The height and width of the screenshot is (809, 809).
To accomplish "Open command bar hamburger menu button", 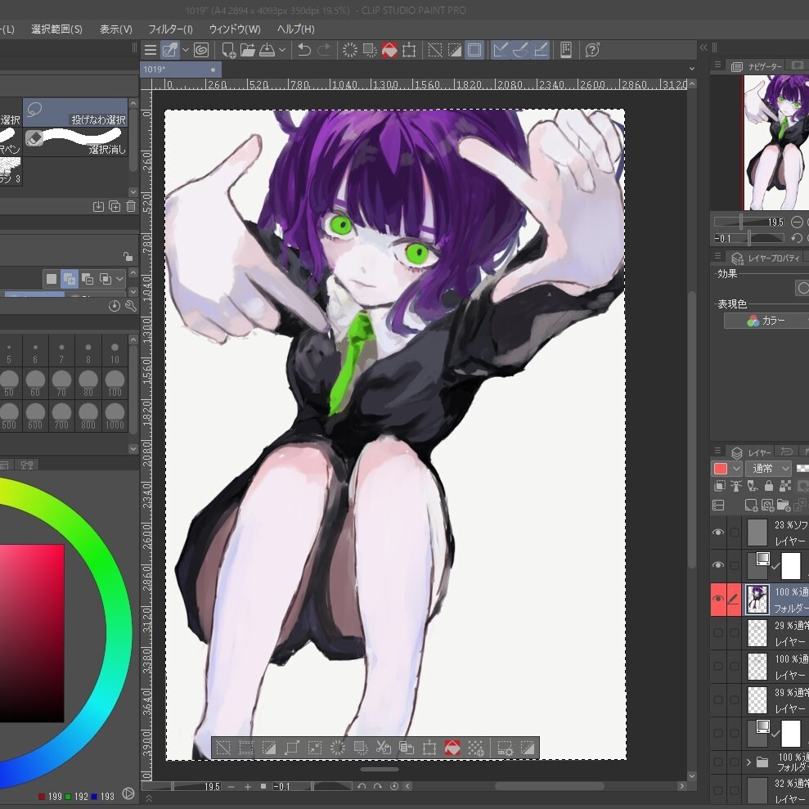I will click(x=151, y=50).
